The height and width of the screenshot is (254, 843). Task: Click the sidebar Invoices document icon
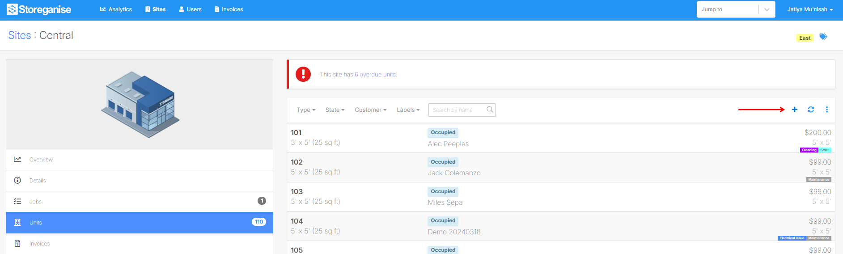click(17, 243)
